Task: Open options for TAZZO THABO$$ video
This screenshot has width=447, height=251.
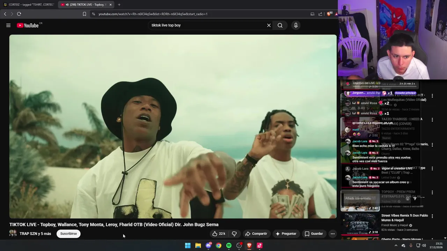Action: click(432, 120)
